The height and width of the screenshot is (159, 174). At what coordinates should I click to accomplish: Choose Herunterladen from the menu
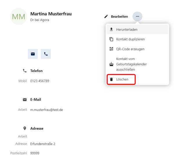tap(137, 29)
